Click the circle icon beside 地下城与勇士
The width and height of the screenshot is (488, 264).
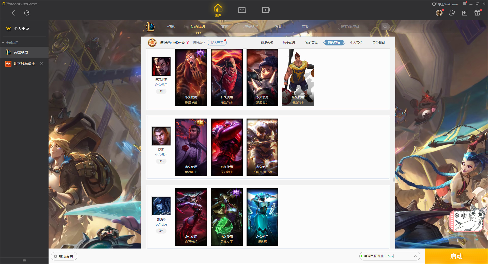(x=42, y=64)
